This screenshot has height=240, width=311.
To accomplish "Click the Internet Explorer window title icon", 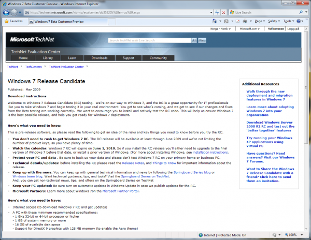I will click(x=4, y=4).
